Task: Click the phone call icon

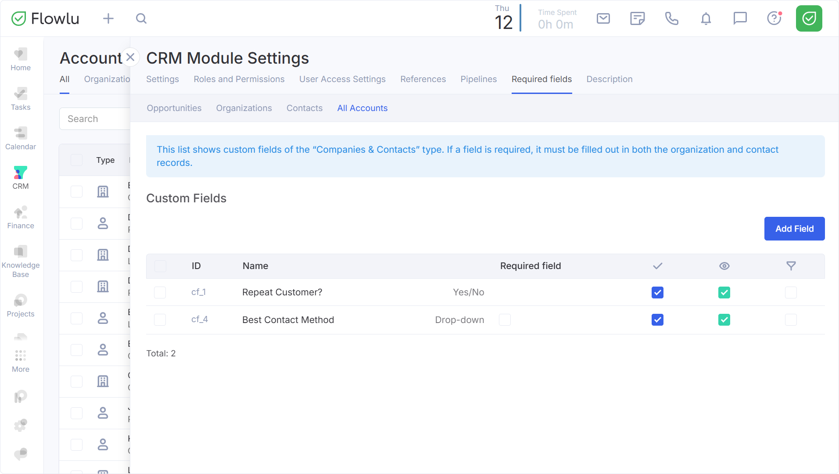Action: point(671,18)
